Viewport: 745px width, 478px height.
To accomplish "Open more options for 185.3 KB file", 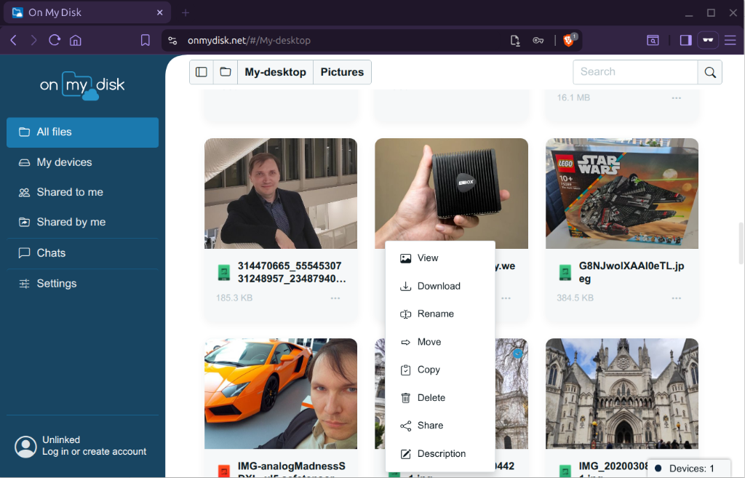I will point(335,298).
